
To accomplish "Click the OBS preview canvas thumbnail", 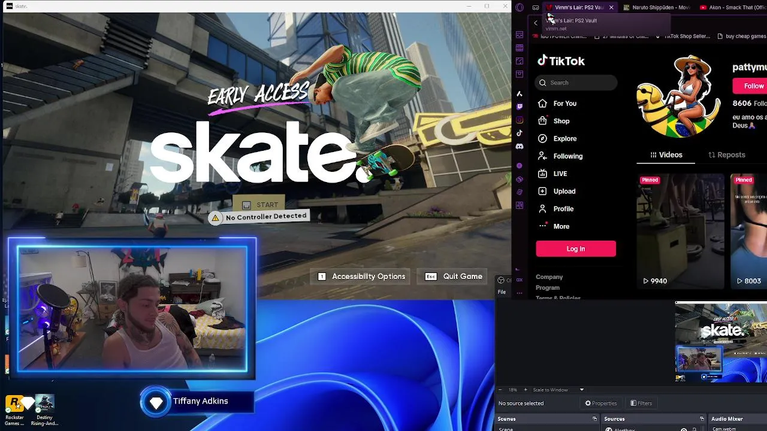I will [721, 342].
